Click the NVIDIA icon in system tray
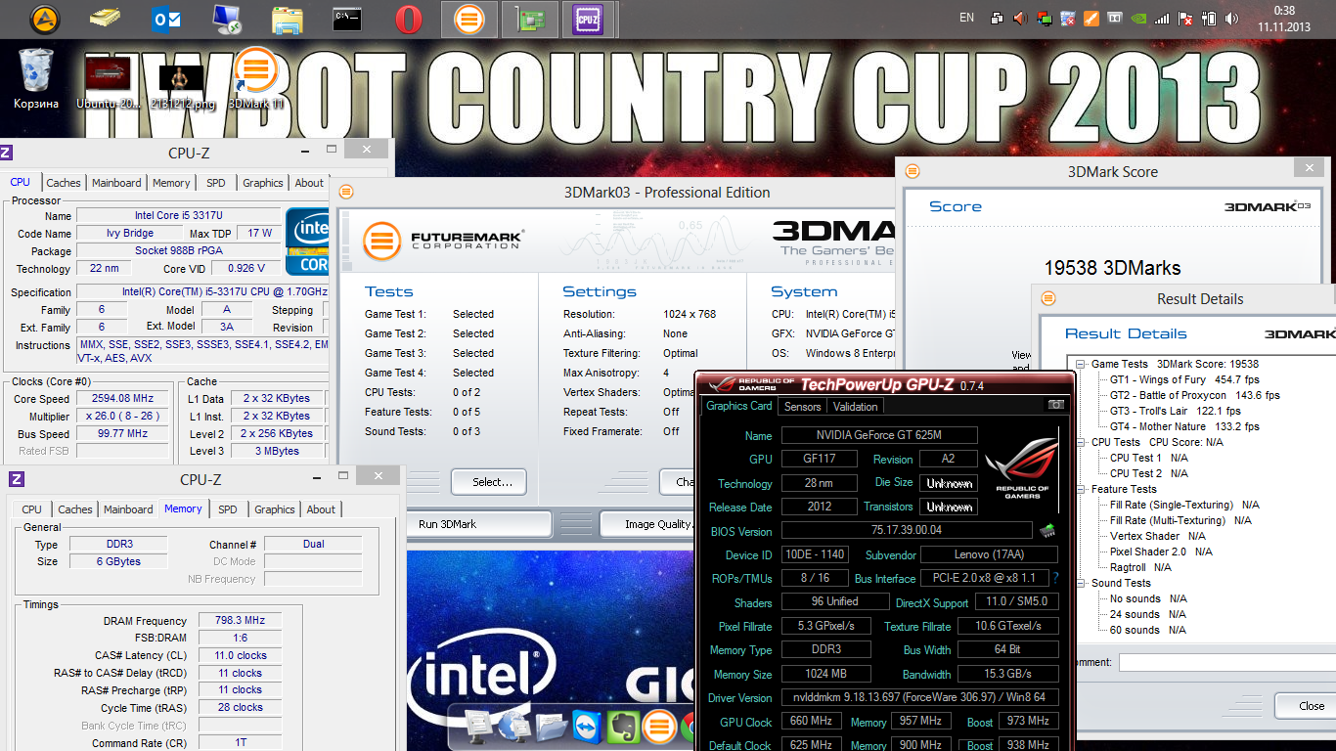 (x=1138, y=18)
